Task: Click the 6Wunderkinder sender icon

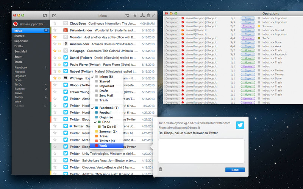Action: 66,30
